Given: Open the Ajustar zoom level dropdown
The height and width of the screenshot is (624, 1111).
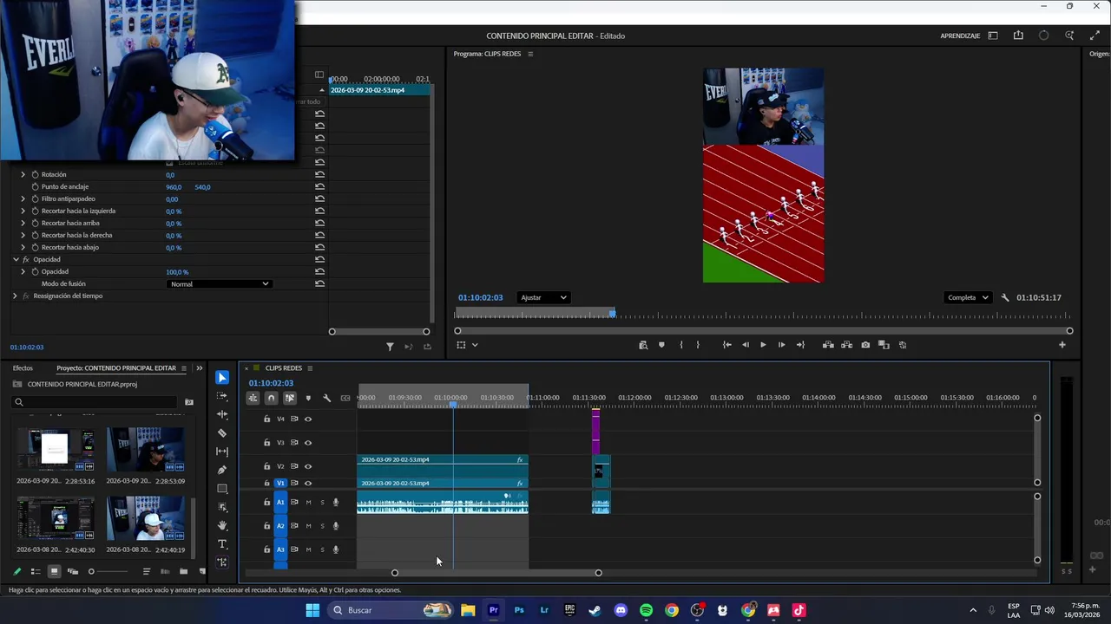Looking at the screenshot, I should (543, 297).
